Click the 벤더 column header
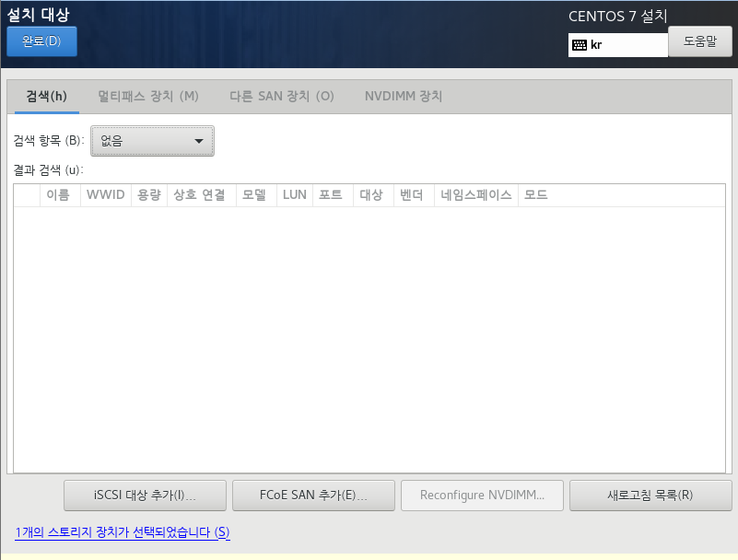The image size is (738, 560). pos(414,195)
